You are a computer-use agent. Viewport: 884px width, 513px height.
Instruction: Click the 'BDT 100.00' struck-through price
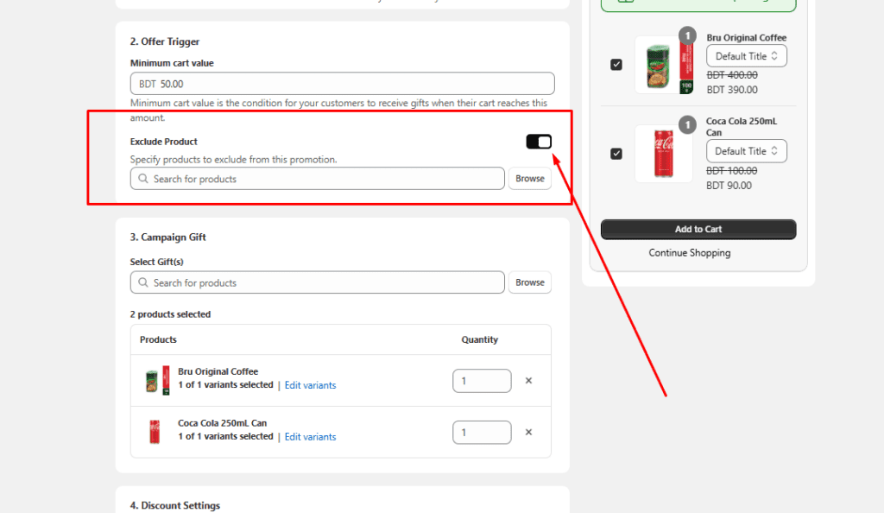(732, 171)
